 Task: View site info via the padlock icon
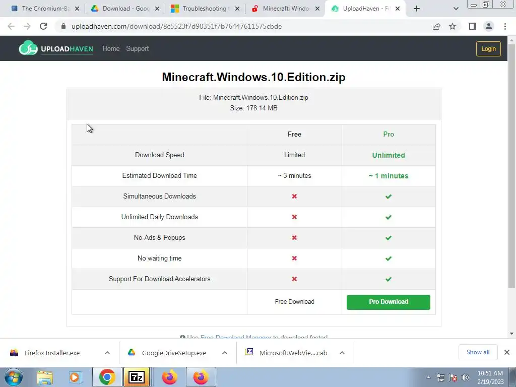point(63,26)
